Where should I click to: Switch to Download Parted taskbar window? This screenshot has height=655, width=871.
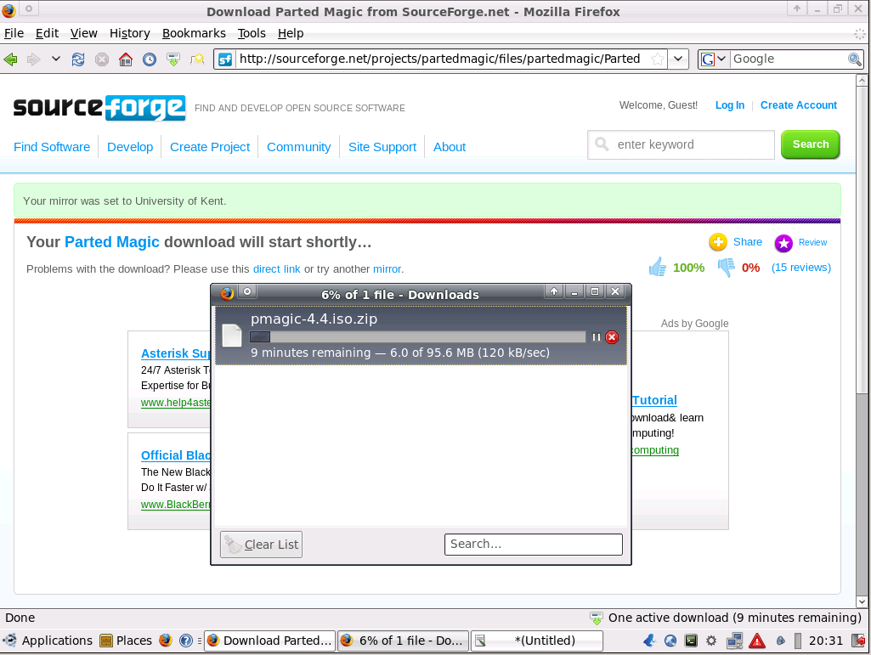tap(270, 641)
